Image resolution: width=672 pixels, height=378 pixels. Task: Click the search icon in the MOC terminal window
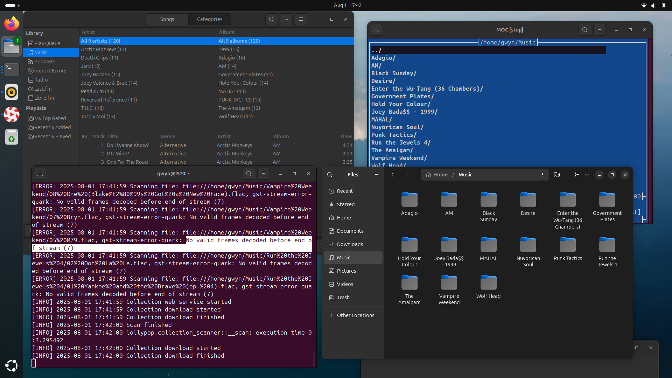pos(585,30)
